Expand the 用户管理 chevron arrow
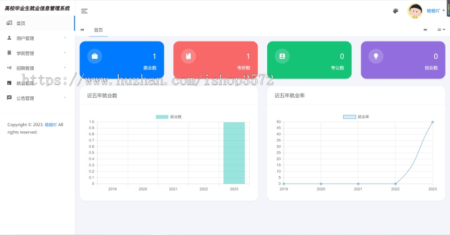This screenshot has width=450, height=235. tap(65, 38)
